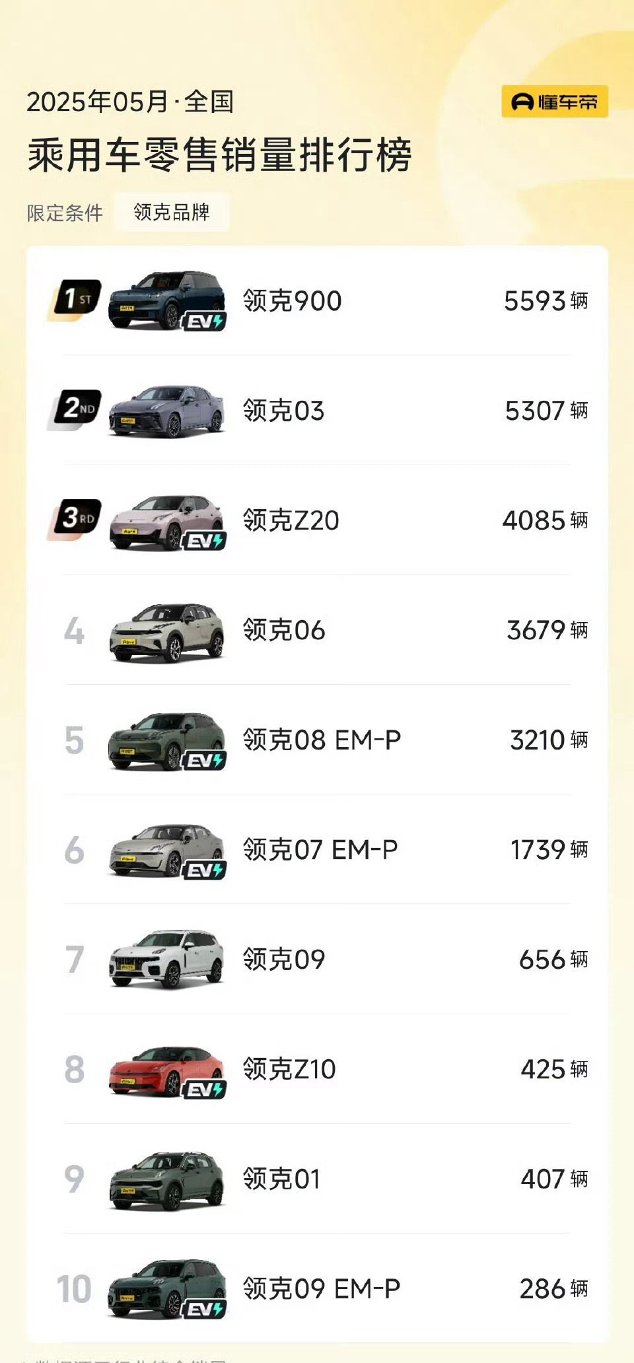
Task: Tap the EV badge on 领克Z20
Action: pos(205,540)
